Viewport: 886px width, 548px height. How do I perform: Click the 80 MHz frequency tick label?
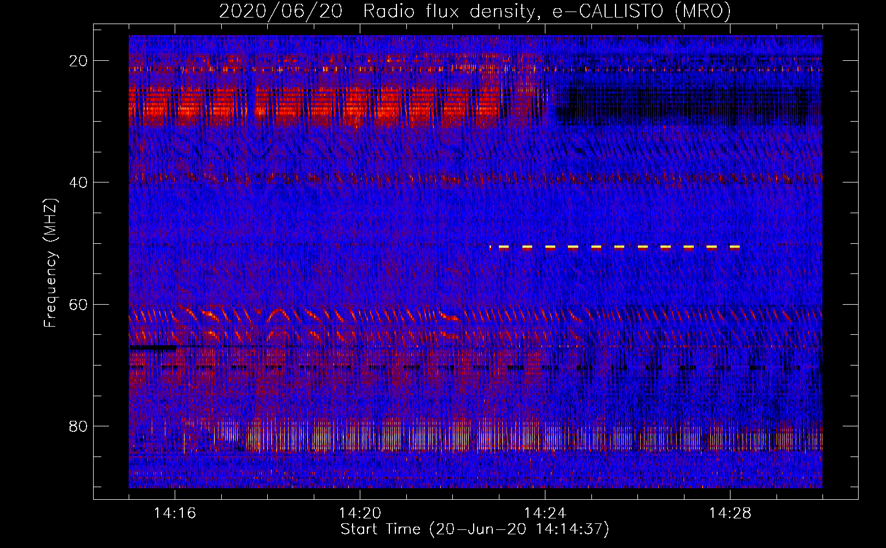pos(78,426)
